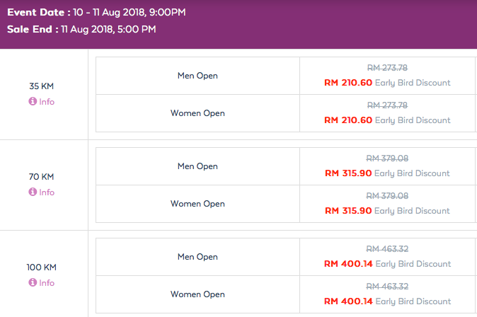This screenshot has height=317, width=477.
Task: Click RM 315.90 price for 70 KM Men Open
Action: (348, 173)
